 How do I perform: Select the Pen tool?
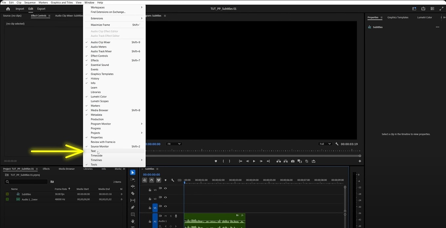(133, 207)
